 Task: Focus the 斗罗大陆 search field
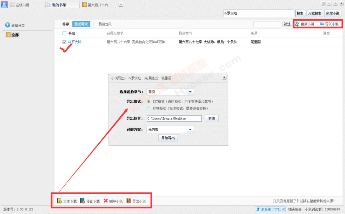pos(258,13)
